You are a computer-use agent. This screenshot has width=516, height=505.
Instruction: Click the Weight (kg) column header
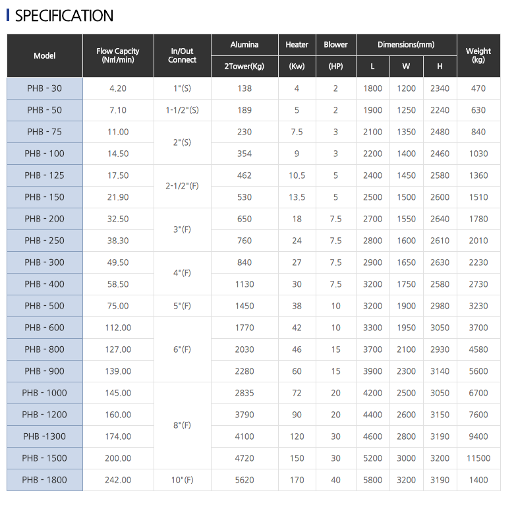[478, 55]
